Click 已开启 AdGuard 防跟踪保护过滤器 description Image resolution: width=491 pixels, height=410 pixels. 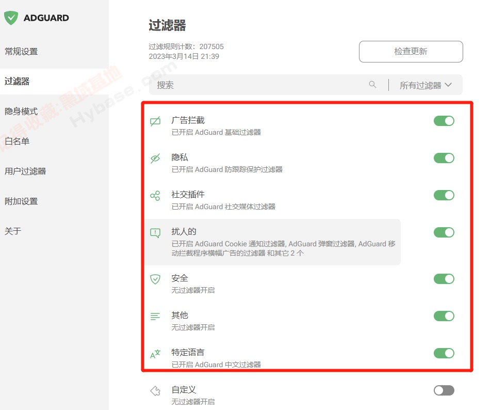(x=227, y=169)
